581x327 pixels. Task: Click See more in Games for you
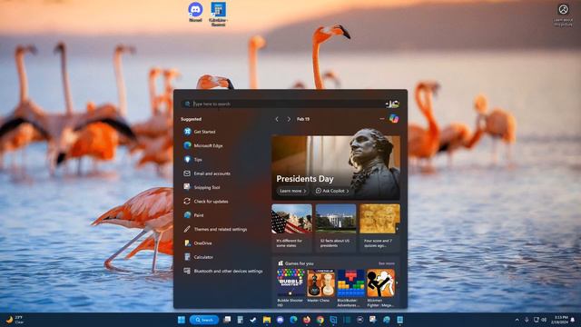click(x=387, y=263)
